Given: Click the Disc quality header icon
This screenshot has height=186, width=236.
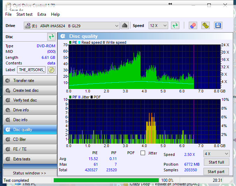Looking at the screenshot, I should [63, 36].
